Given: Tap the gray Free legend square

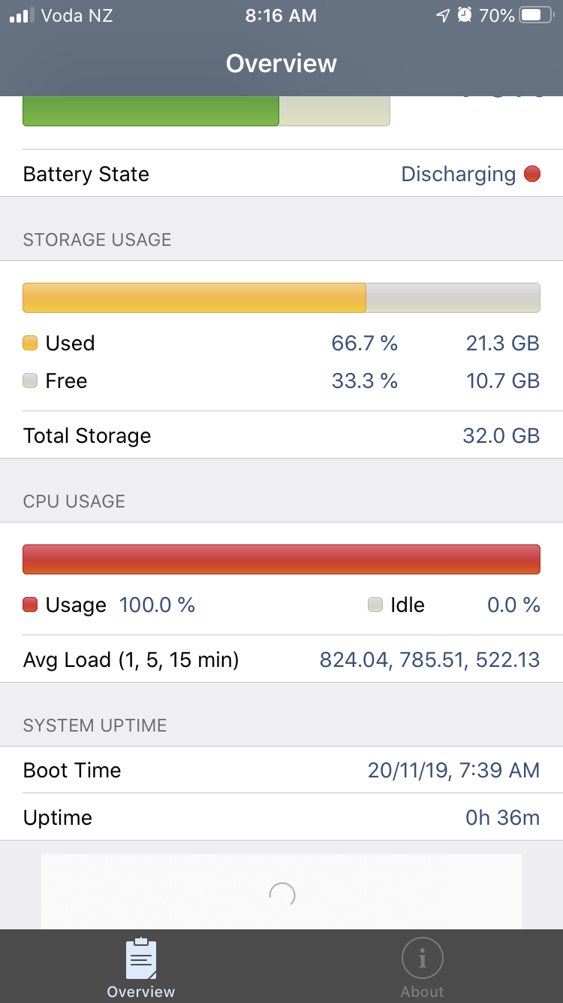Looking at the screenshot, I should pos(30,381).
